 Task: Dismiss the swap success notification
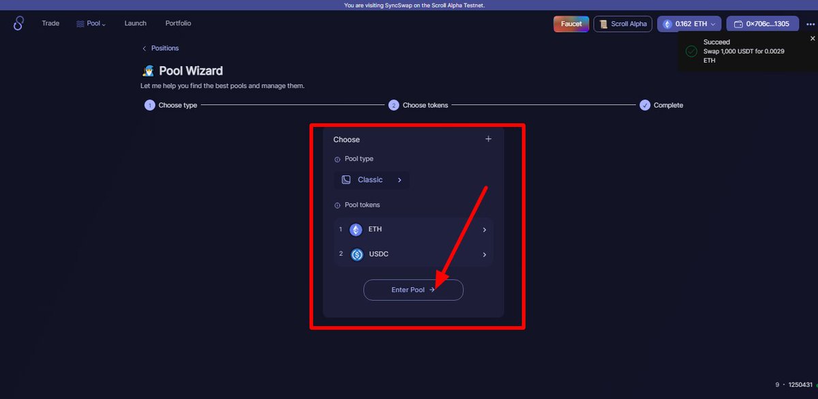(x=812, y=38)
